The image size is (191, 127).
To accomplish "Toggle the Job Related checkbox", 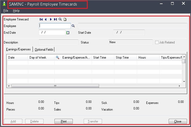I will pos(157,42).
